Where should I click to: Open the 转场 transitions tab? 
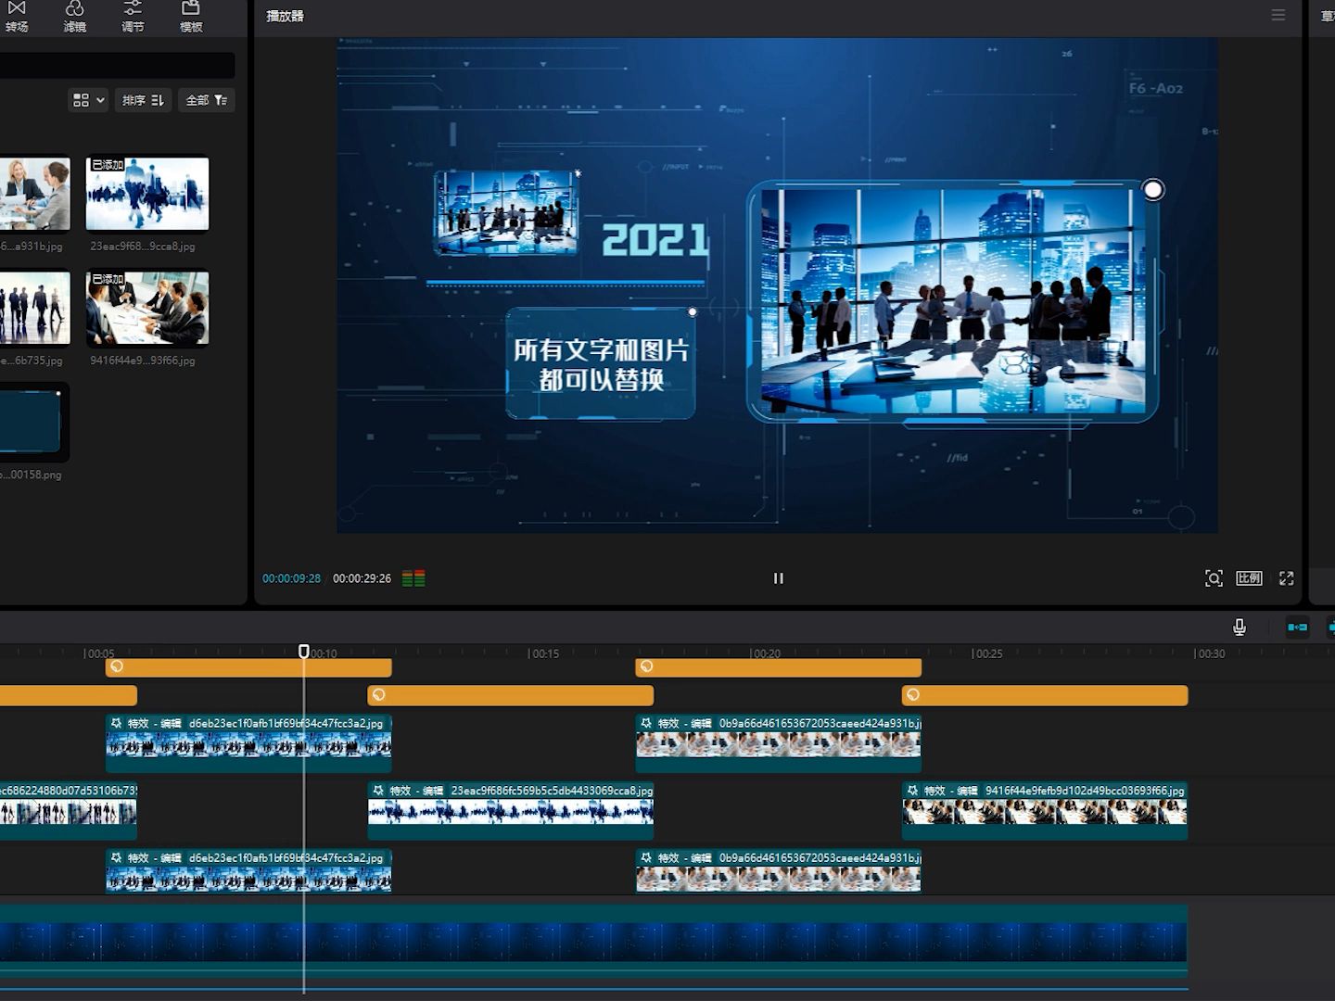(17, 17)
